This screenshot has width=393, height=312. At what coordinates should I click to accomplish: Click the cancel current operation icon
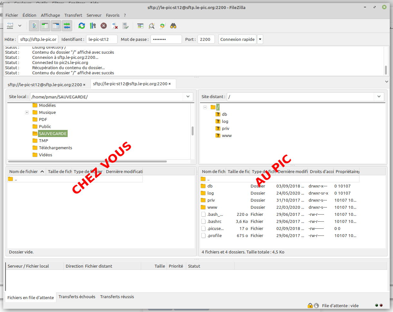coord(103,26)
